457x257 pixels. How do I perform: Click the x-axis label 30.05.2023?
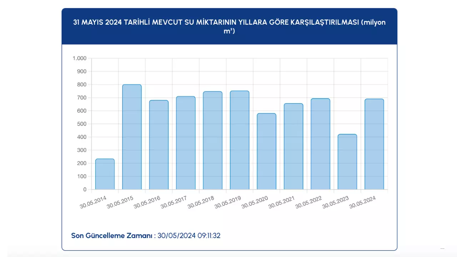(336, 202)
